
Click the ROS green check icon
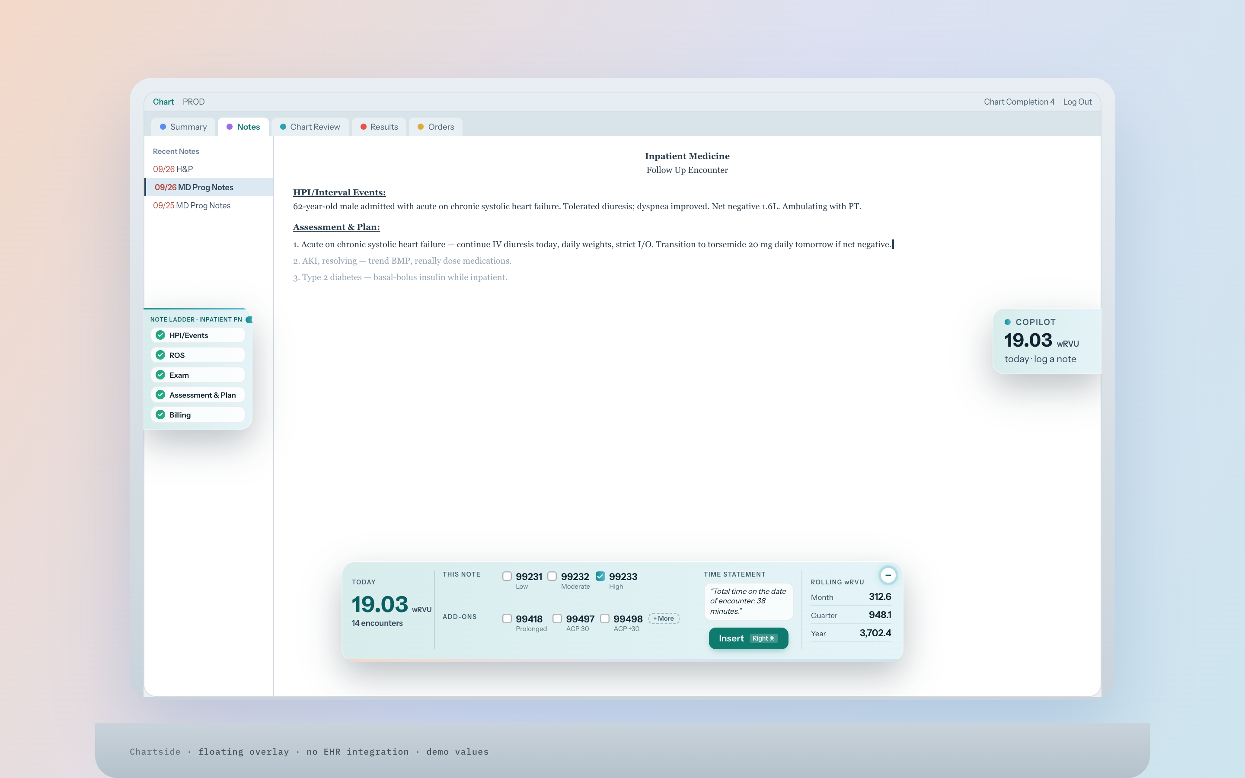160,355
